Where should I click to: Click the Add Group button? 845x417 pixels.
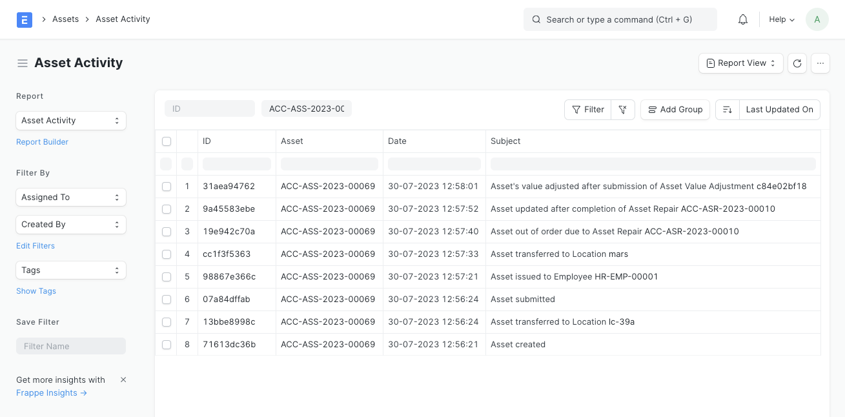[675, 110]
